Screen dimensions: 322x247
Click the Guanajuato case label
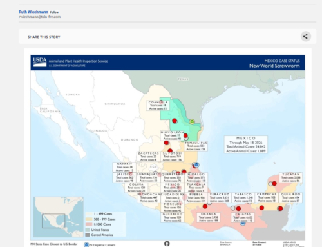(148, 177)
